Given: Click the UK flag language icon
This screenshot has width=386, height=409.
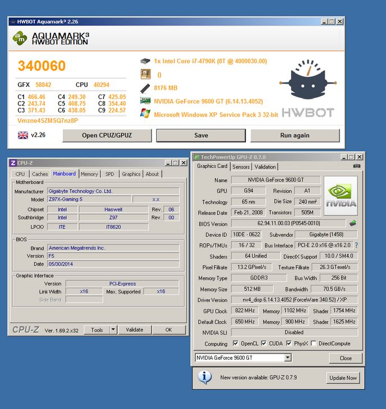Looking at the screenshot, I should click(x=22, y=135).
